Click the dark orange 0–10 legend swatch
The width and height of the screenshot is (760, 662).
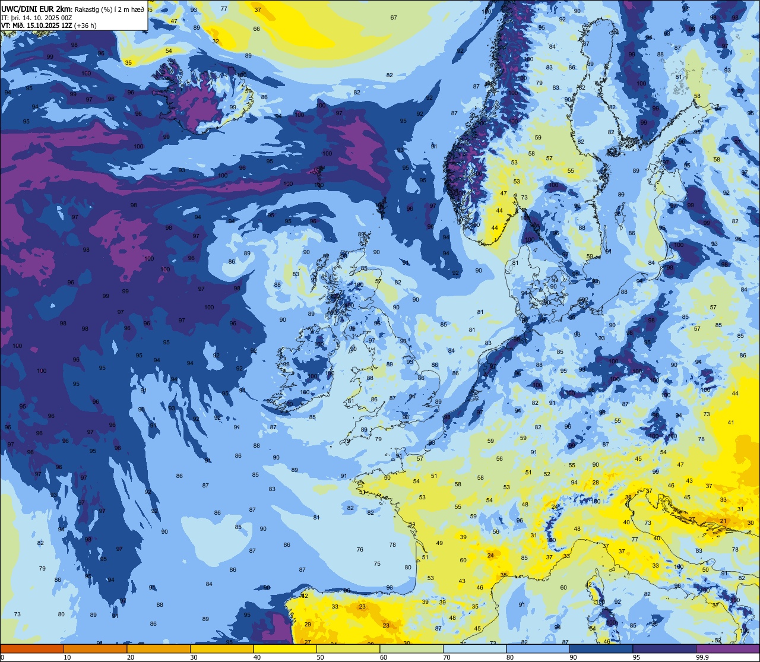point(32,649)
